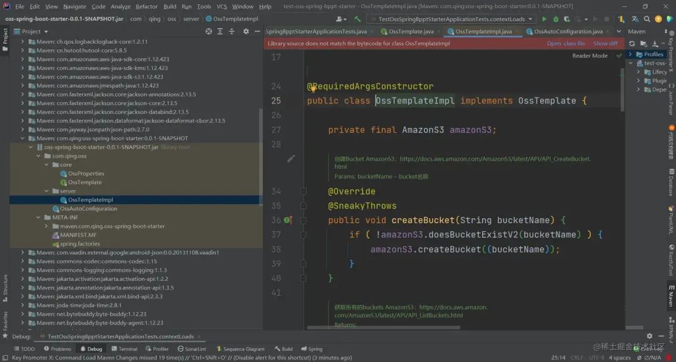Click the Open .class file link
Viewport: 676px width, 362px height.
[x=566, y=44]
